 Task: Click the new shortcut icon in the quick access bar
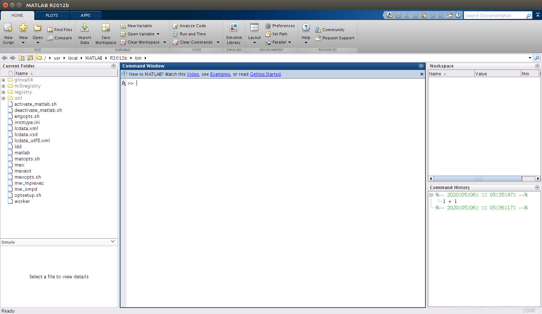(390, 15)
